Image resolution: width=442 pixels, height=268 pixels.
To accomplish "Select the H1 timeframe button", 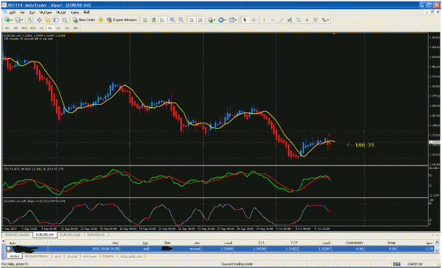I will coord(42,28).
